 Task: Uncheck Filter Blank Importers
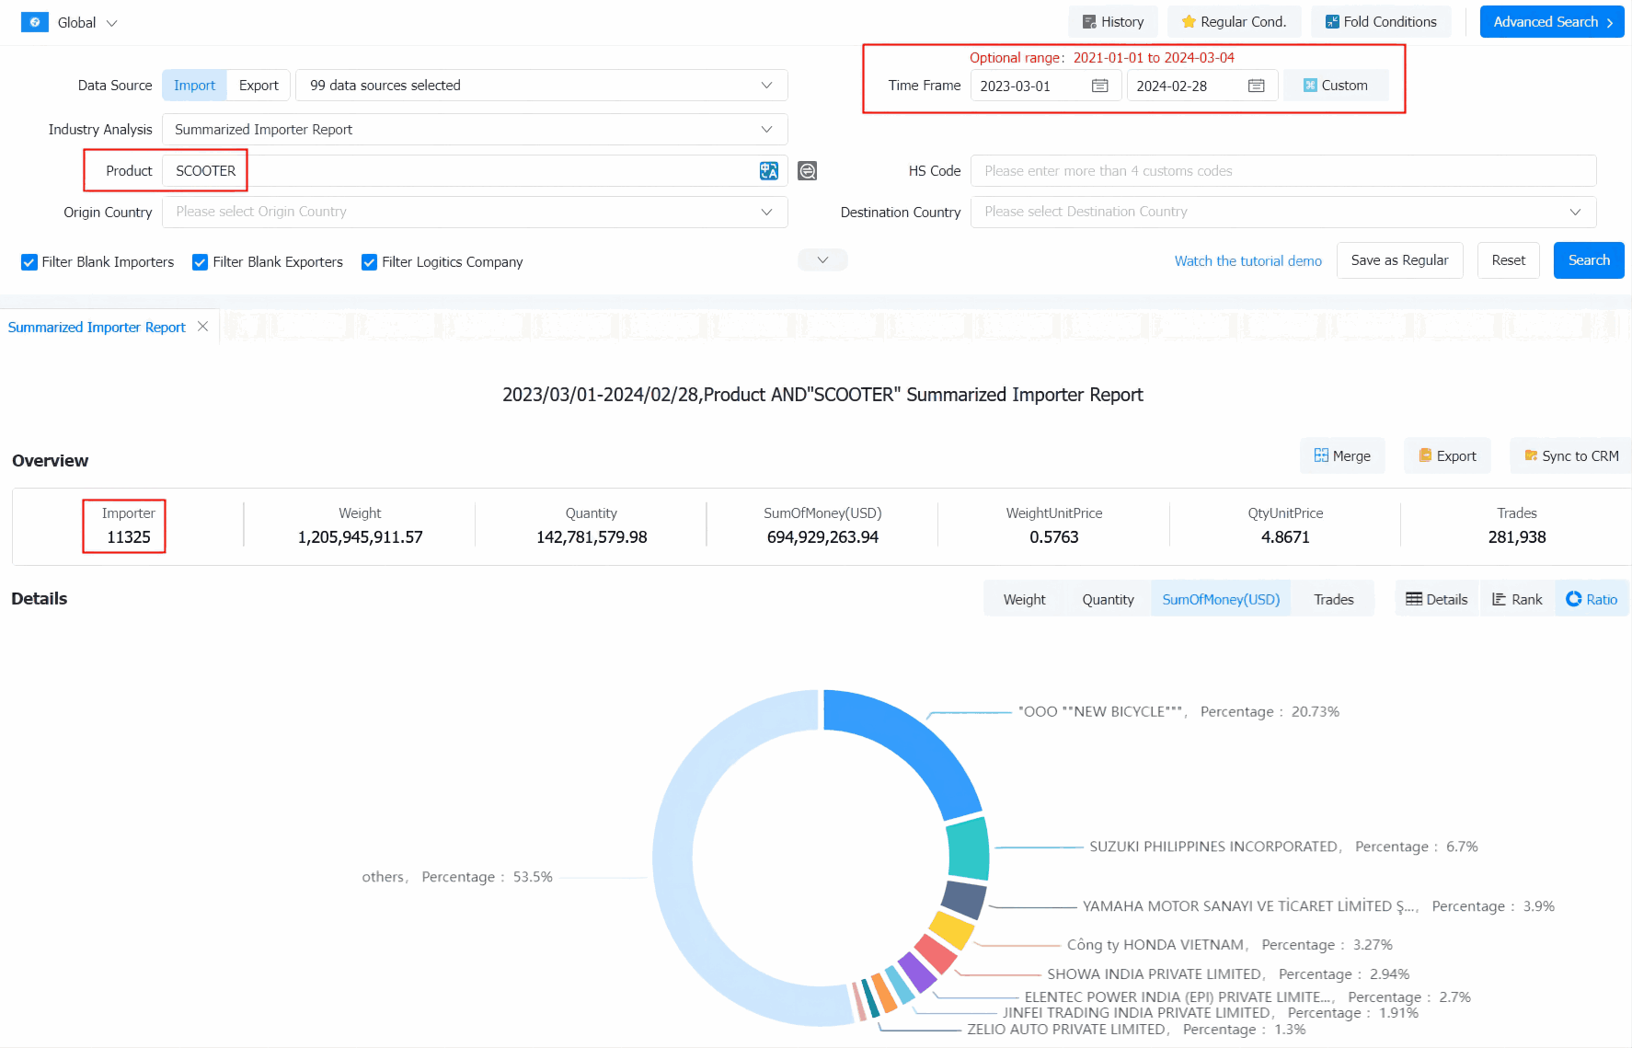point(29,262)
